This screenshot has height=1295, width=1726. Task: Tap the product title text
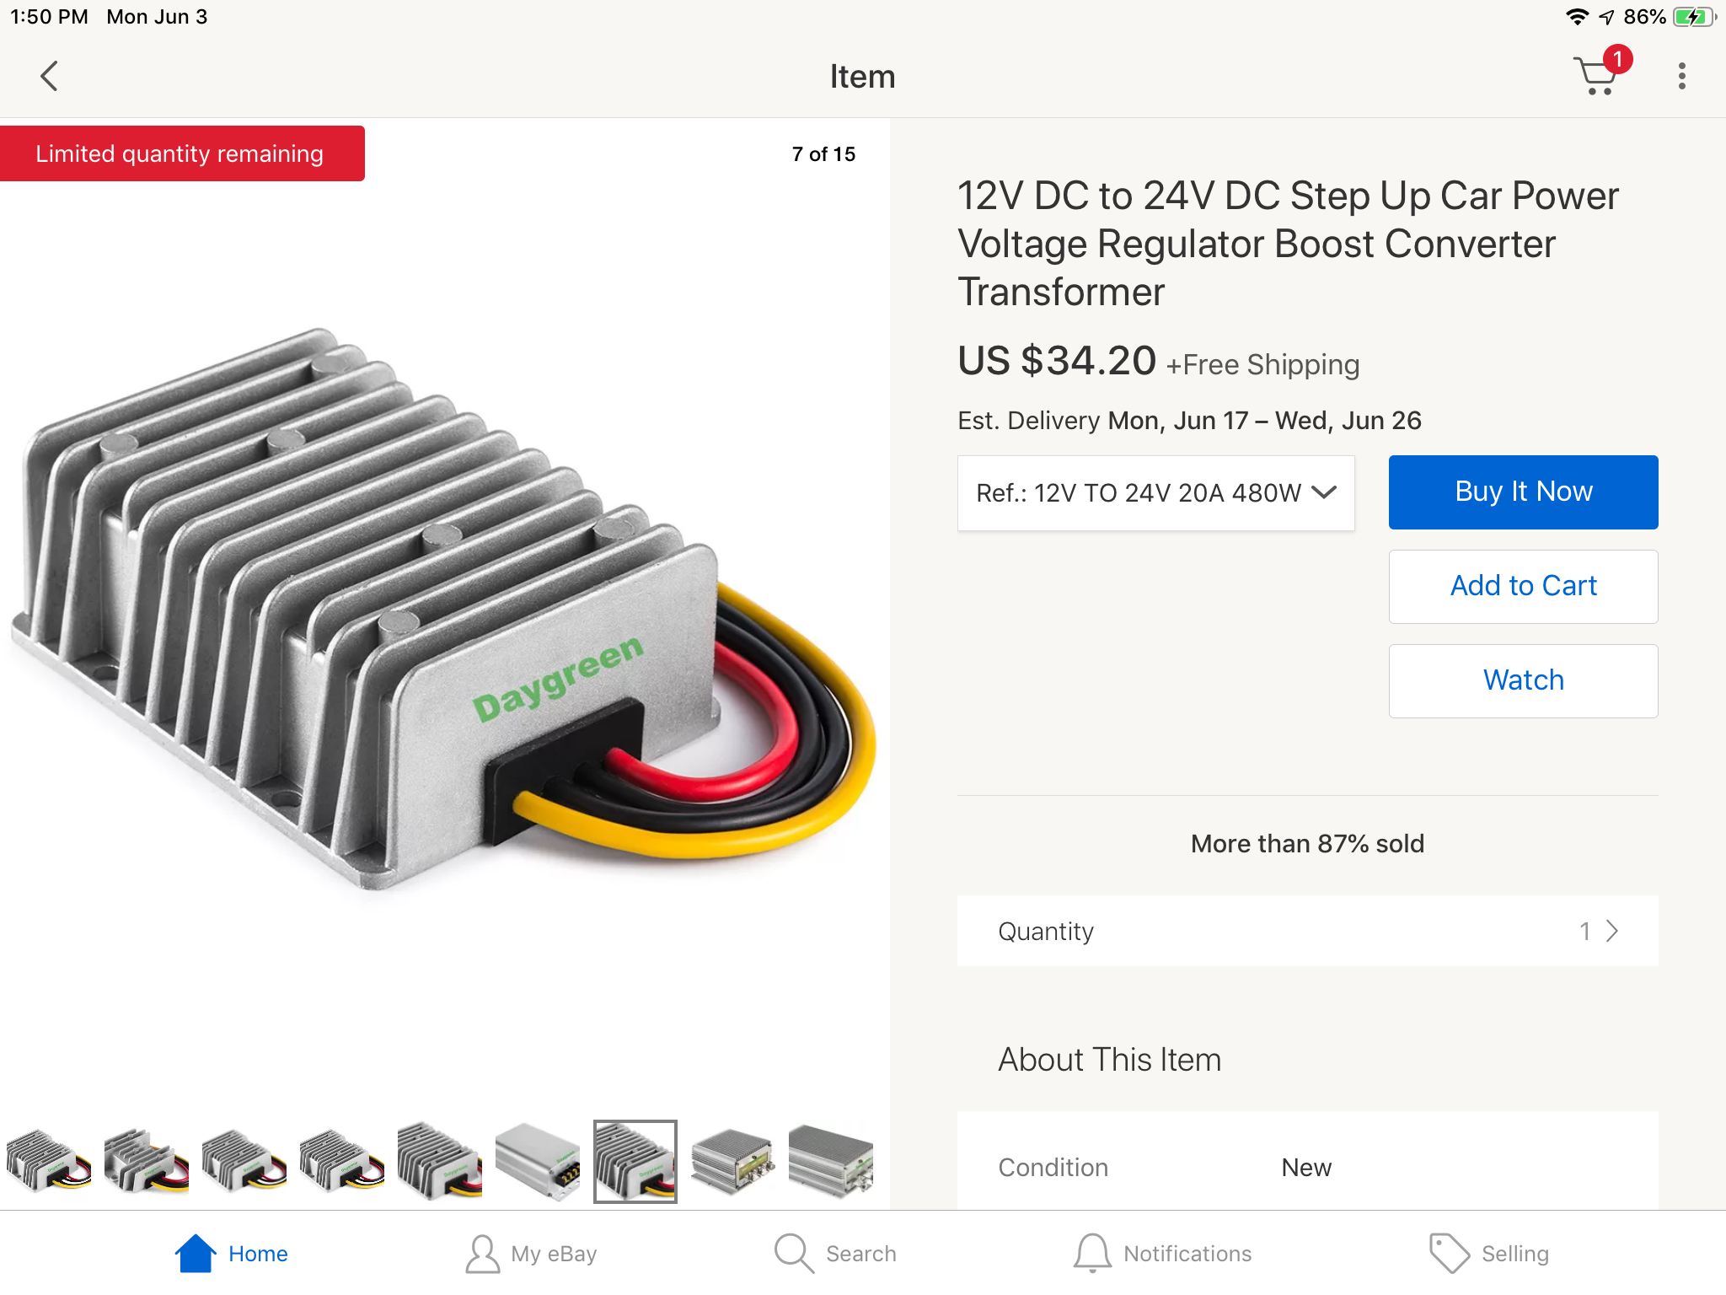coord(1288,244)
